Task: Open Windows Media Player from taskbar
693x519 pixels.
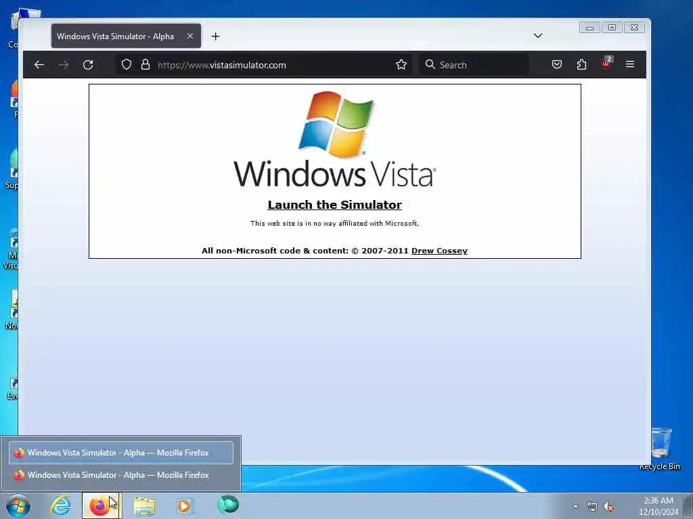Action: tap(185, 505)
